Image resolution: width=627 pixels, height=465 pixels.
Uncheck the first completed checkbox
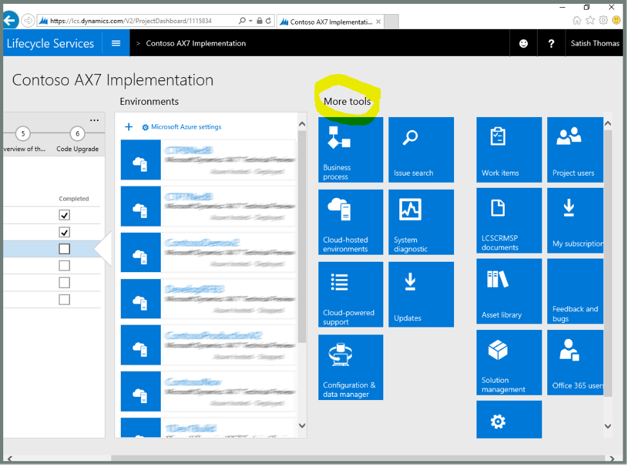coord(64,215)
